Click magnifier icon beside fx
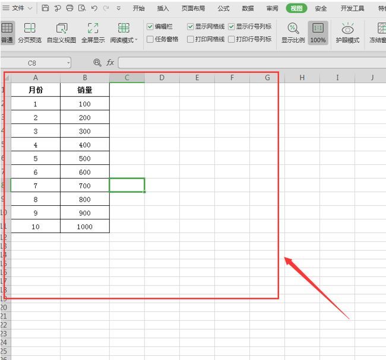This screenshot has height=360, width=386. pyautogui.click(x=97, y=62)
